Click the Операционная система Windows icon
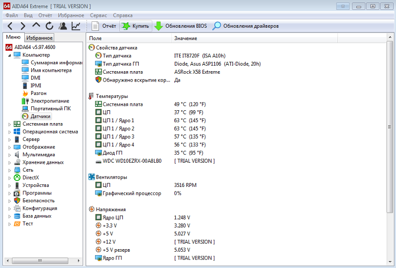396x268 pixels. tap(17, 132)
